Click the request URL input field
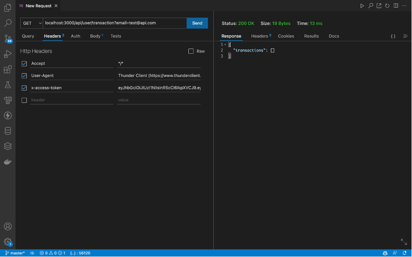The height and width of the screenshot is (257, 412). pyautogui.click(x=114, y=23)
